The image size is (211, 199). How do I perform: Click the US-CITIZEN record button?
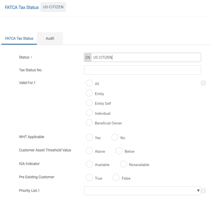point(53,7)
